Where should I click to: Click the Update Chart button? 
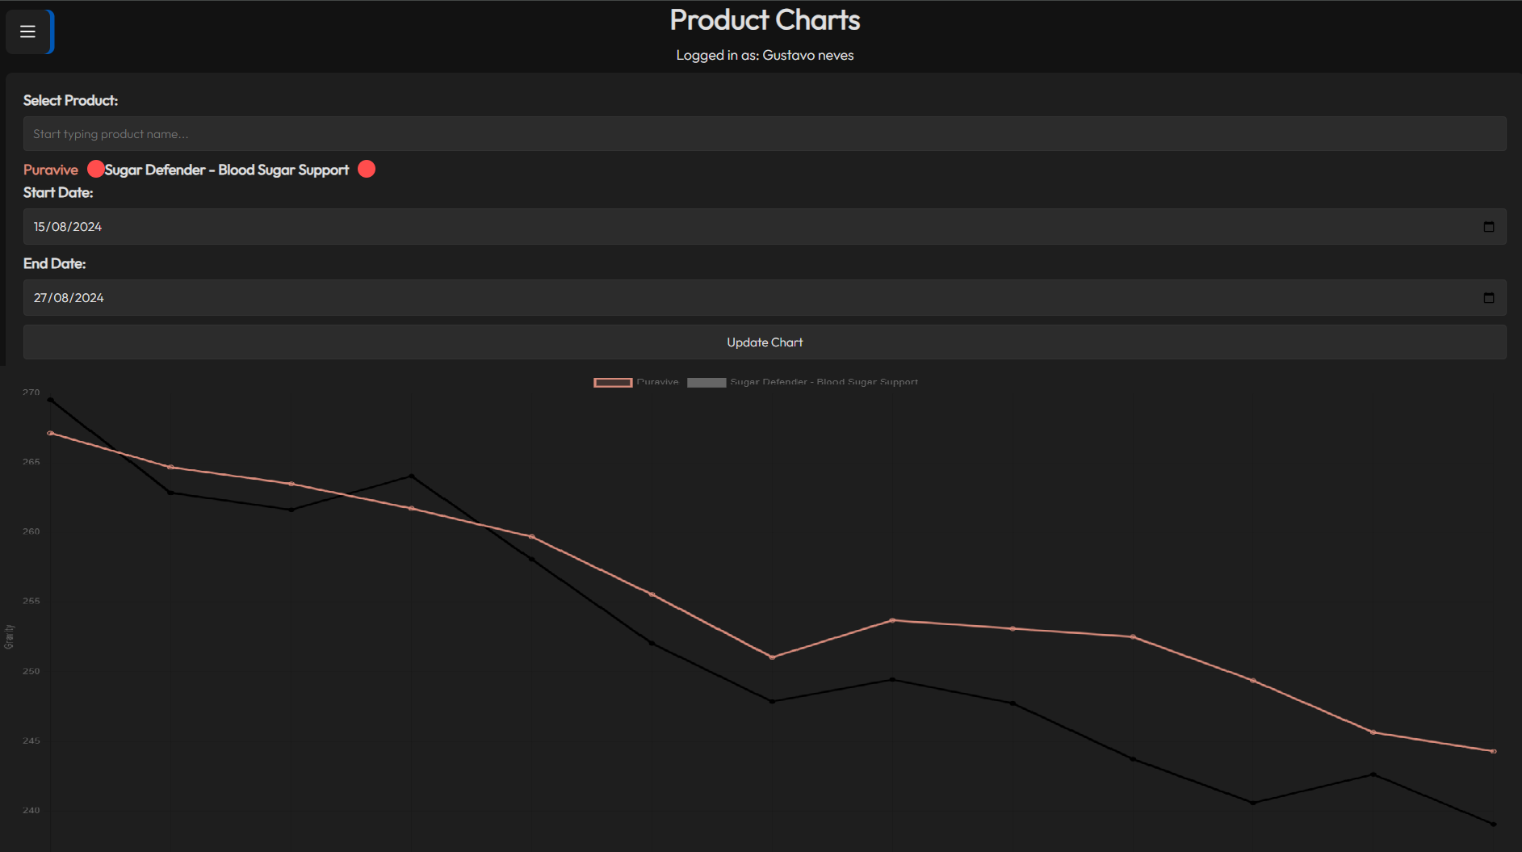pos(765,342)
